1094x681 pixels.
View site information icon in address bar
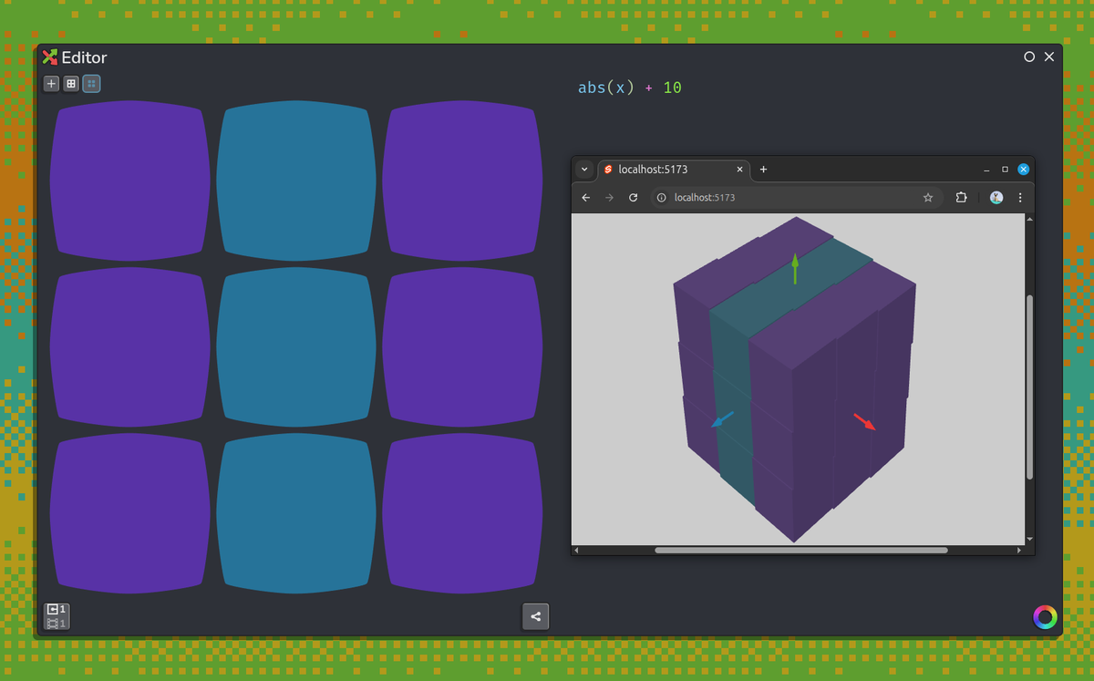click(x=662, y=197)
